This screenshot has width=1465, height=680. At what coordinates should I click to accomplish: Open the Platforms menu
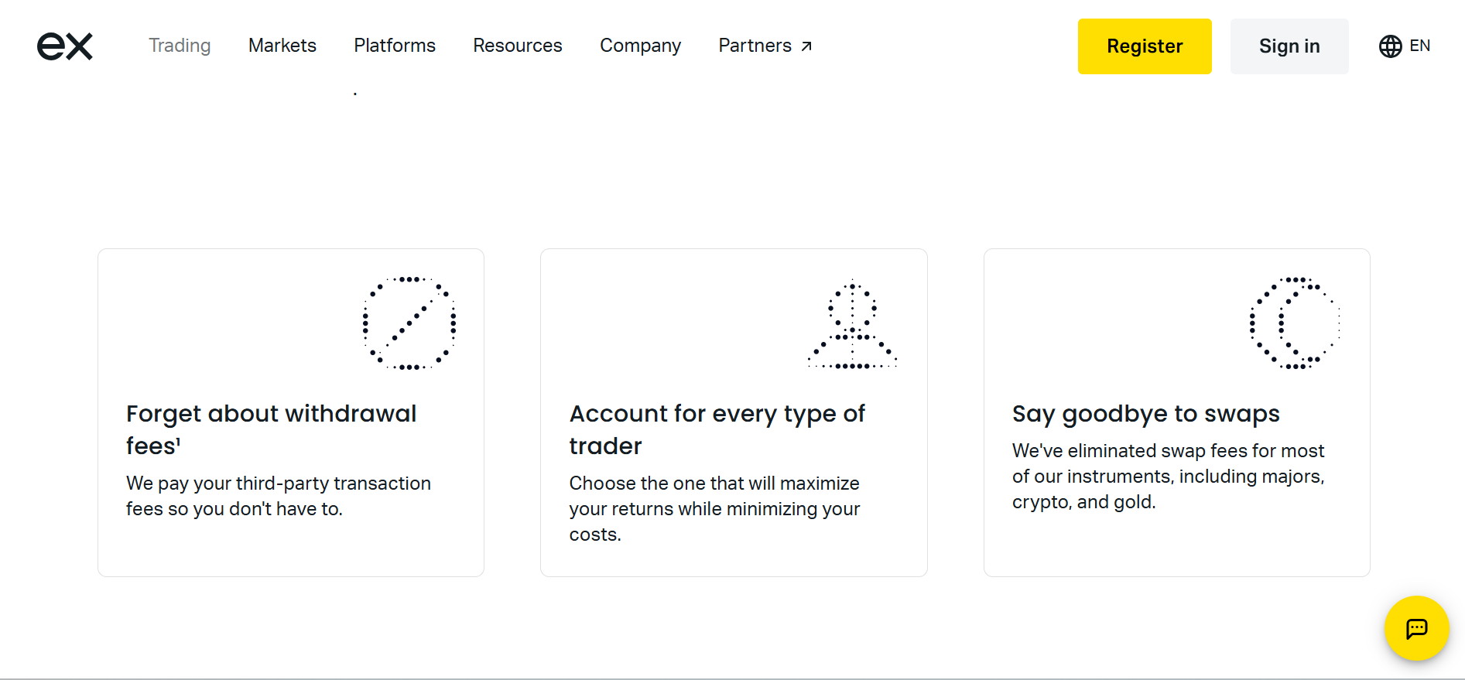(x=394, y=46)
